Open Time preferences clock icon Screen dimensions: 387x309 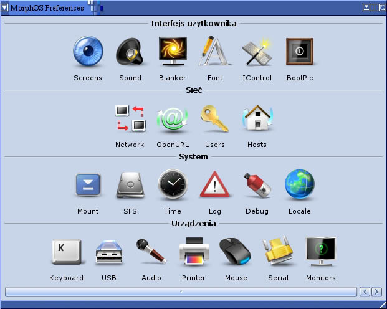(173, 184)
